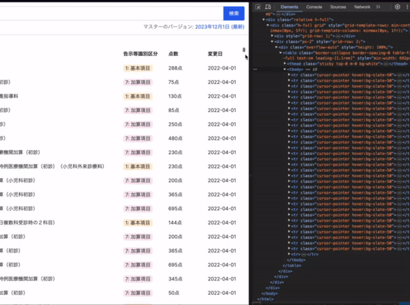Click the row name ending 養指導料

(x=9, y=96)
